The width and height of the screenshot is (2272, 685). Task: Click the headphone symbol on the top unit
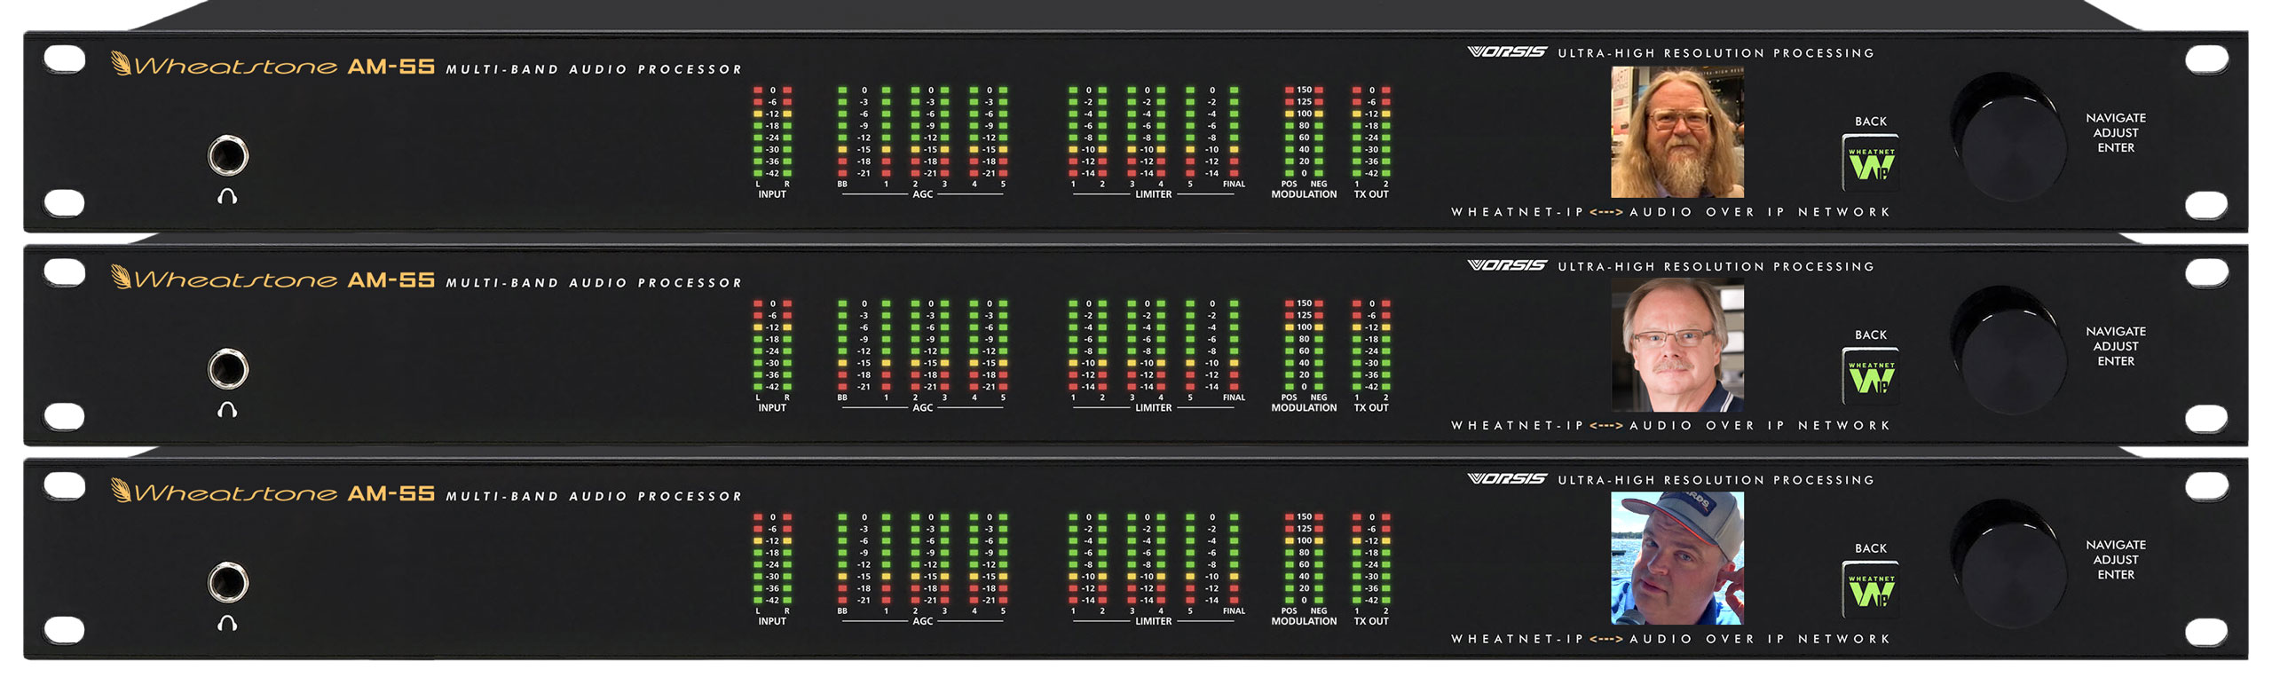(x=227, y=196)
